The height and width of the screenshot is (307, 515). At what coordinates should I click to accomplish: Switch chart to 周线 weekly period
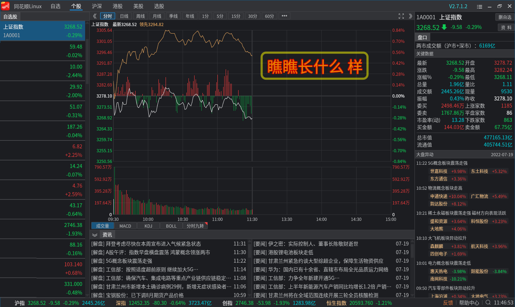click(141, 16)
